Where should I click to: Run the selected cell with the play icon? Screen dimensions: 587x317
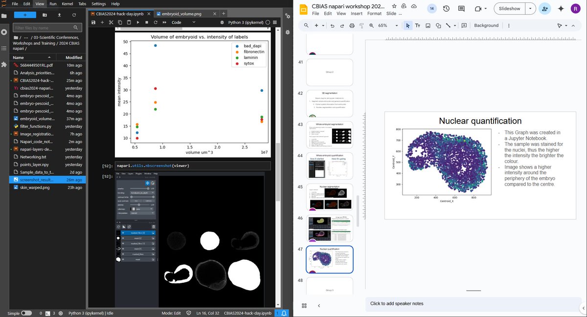coord(138,22)
